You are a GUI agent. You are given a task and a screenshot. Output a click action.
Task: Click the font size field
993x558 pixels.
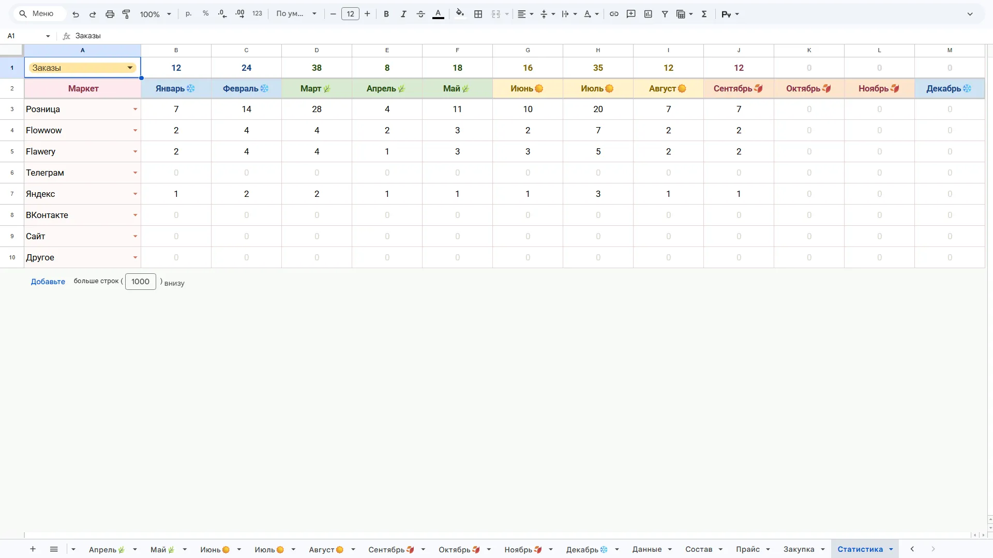(350, 14)
